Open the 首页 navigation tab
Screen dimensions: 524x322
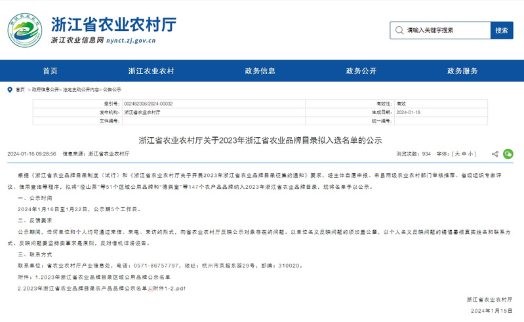50,71
